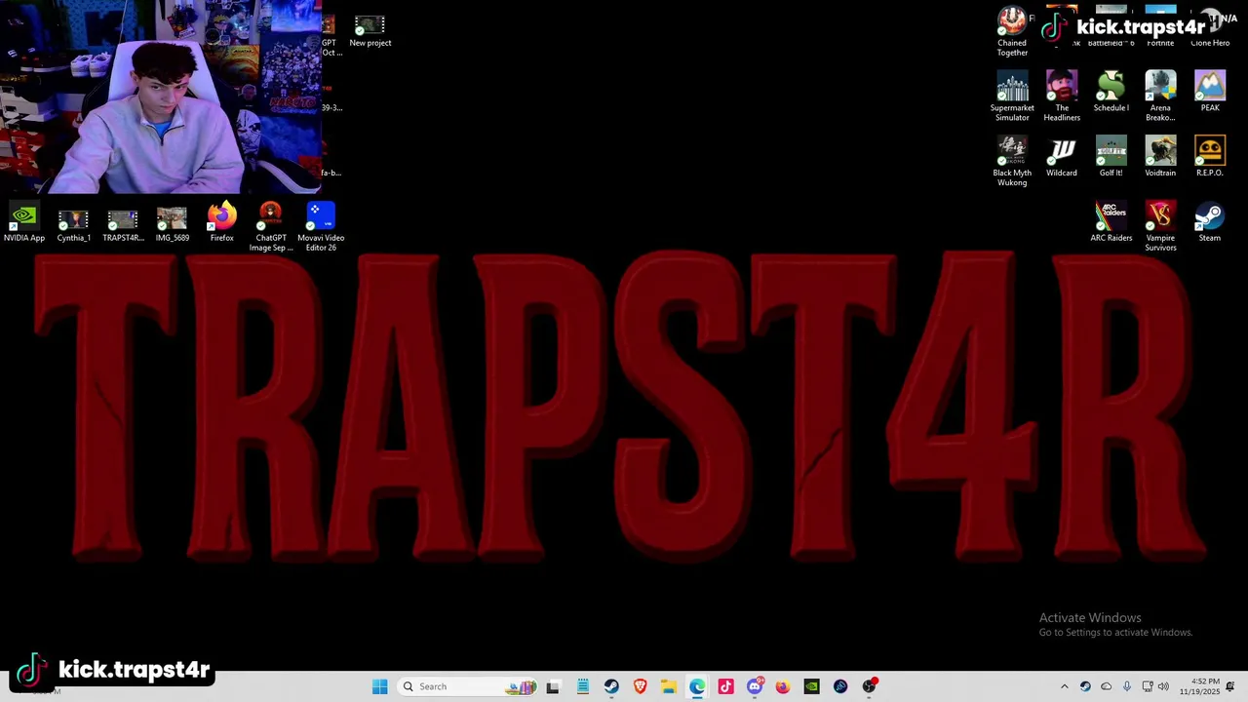
Task: Launch Movavi Video Editor 26 shortcut
Action: (321, 227)
